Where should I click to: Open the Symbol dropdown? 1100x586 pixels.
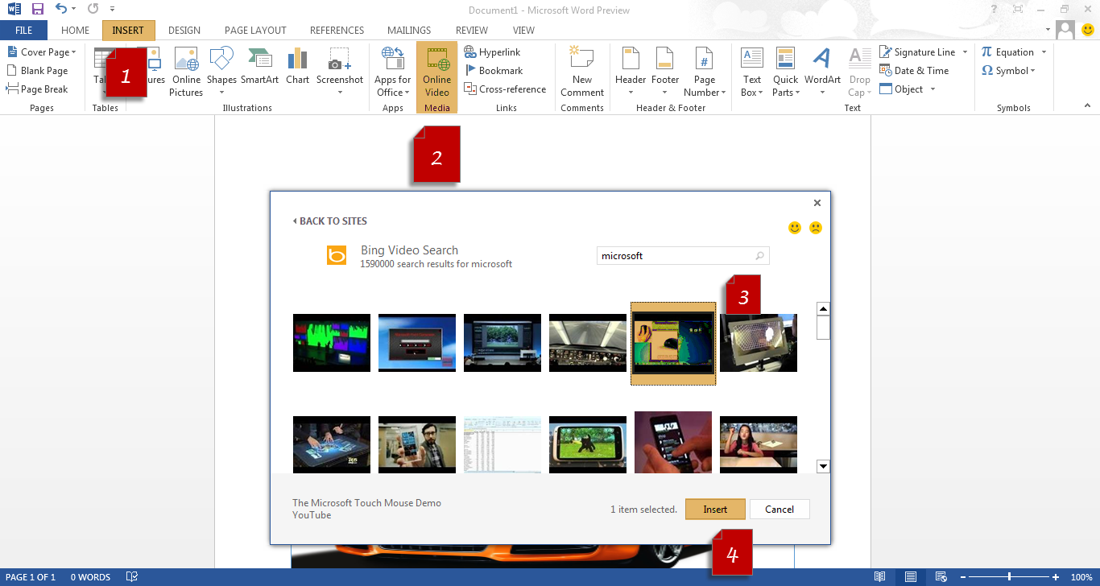(1009, 71)
